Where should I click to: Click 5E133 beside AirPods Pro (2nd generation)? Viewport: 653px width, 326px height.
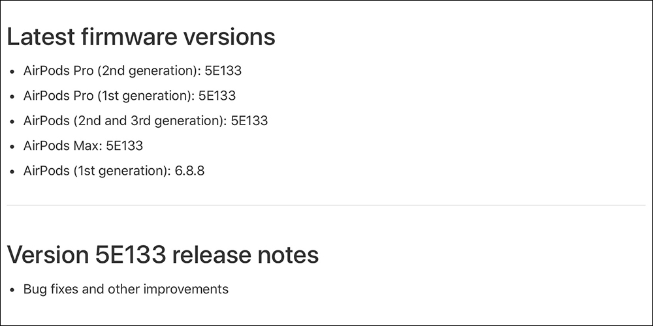point(223,70)
